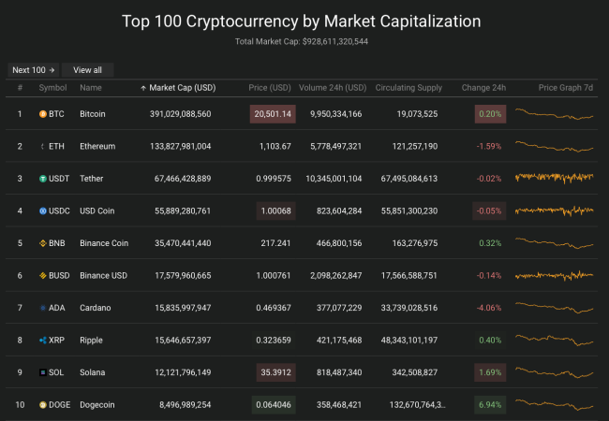This screenshot has height=421, width=609.
Task: Click the Tether USDT icon
Action: (43, 179)
